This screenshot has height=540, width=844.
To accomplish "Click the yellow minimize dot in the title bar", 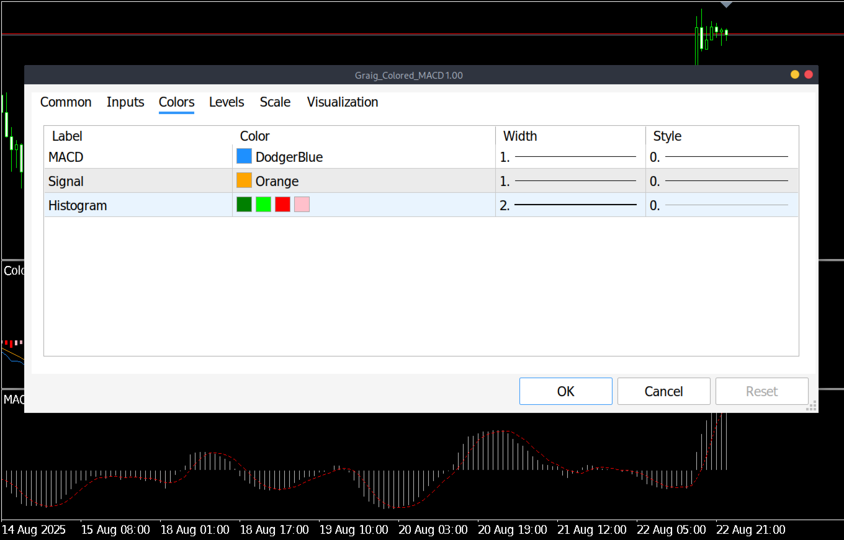I will [795, 74].
